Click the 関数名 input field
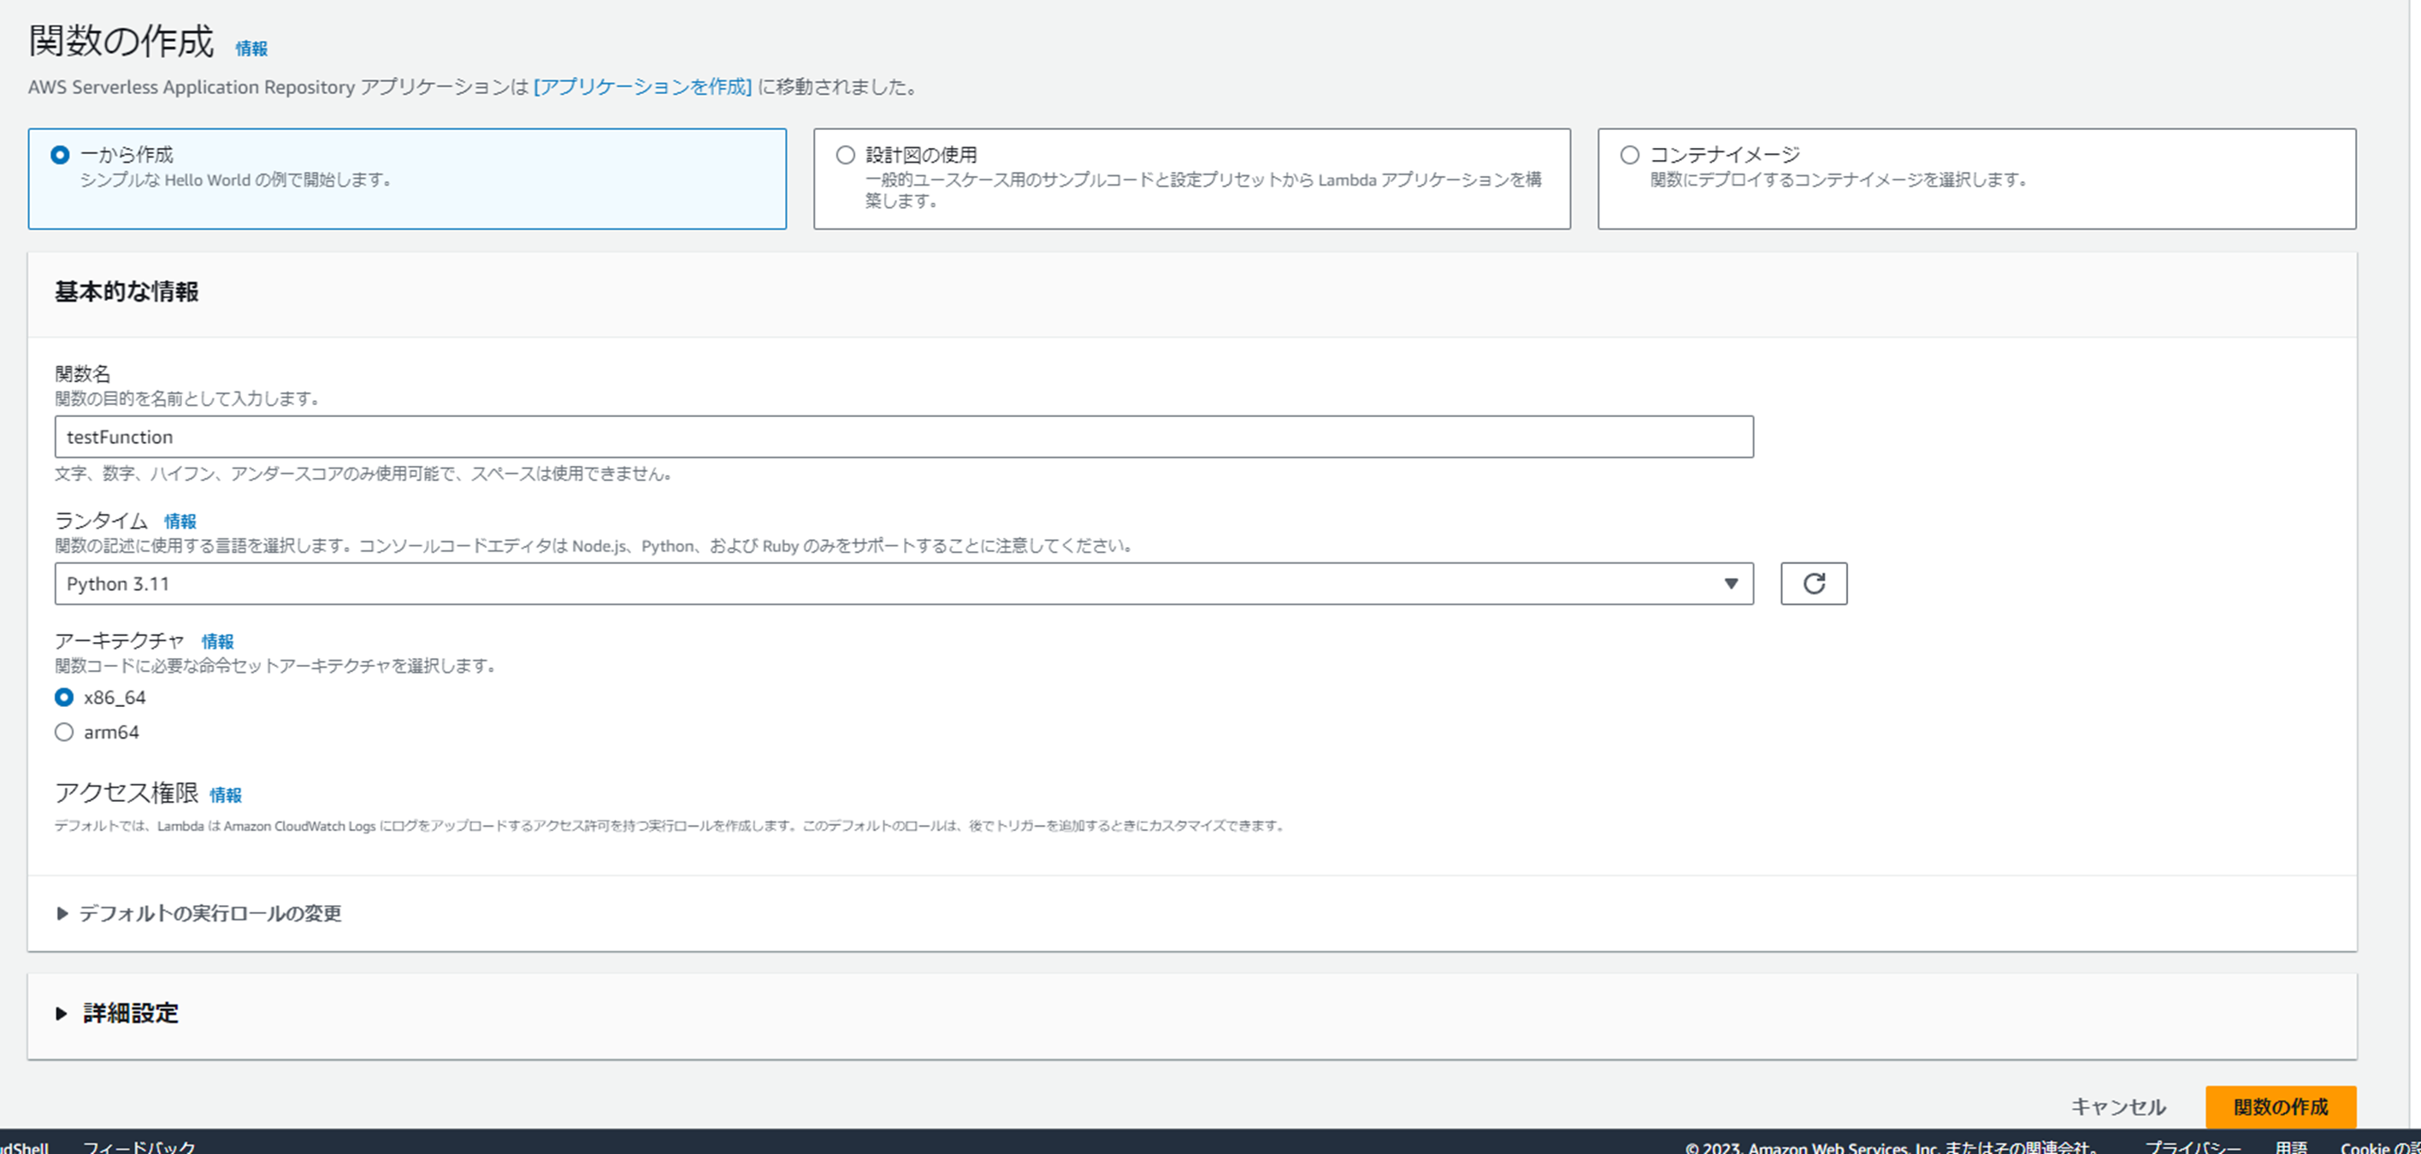Screen dimensions: 2421x1154 tap(903, 437)
